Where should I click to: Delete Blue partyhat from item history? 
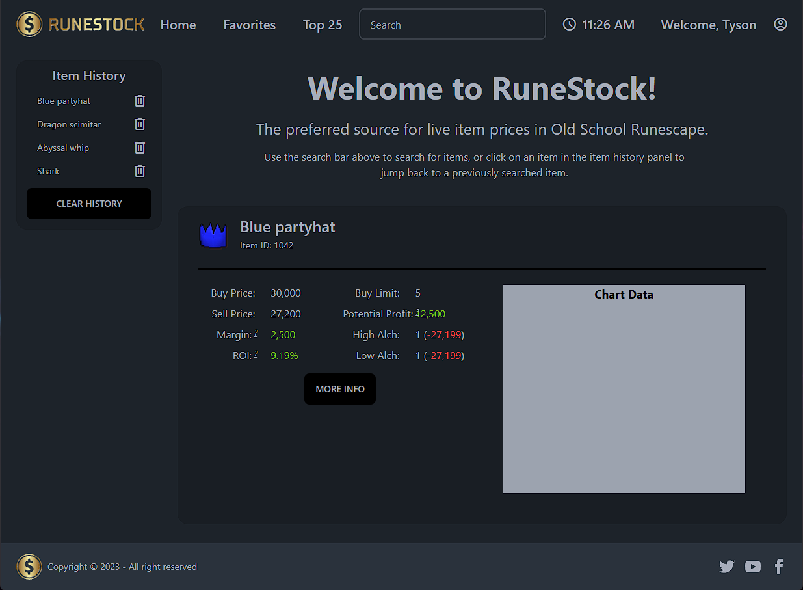[140, 101]
